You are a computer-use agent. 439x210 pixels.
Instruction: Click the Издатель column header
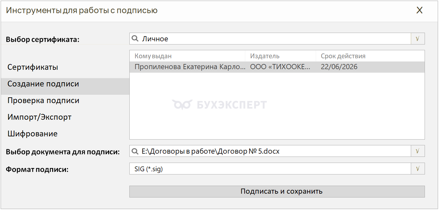point(265,56)
